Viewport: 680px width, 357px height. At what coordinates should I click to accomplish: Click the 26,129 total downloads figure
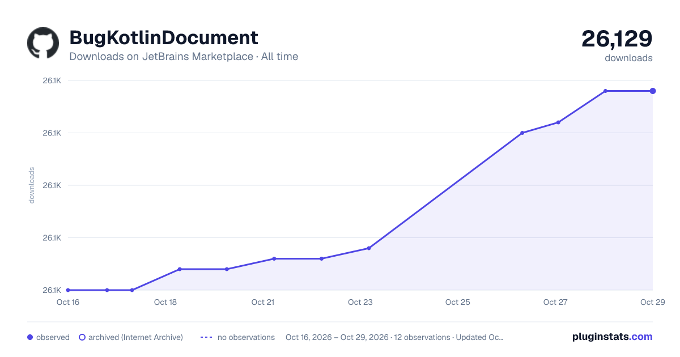617,39
